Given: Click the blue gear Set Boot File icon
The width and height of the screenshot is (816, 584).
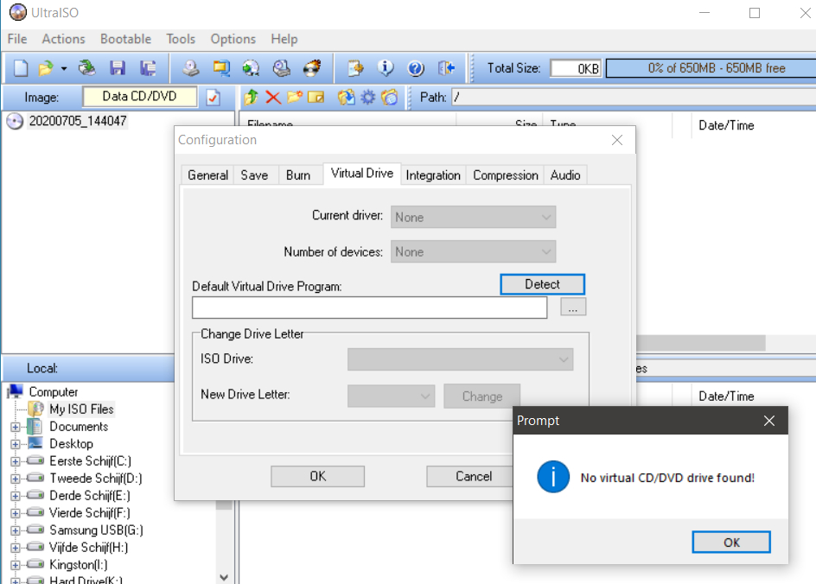Looking at the screenshot, I should click(368, 97).
